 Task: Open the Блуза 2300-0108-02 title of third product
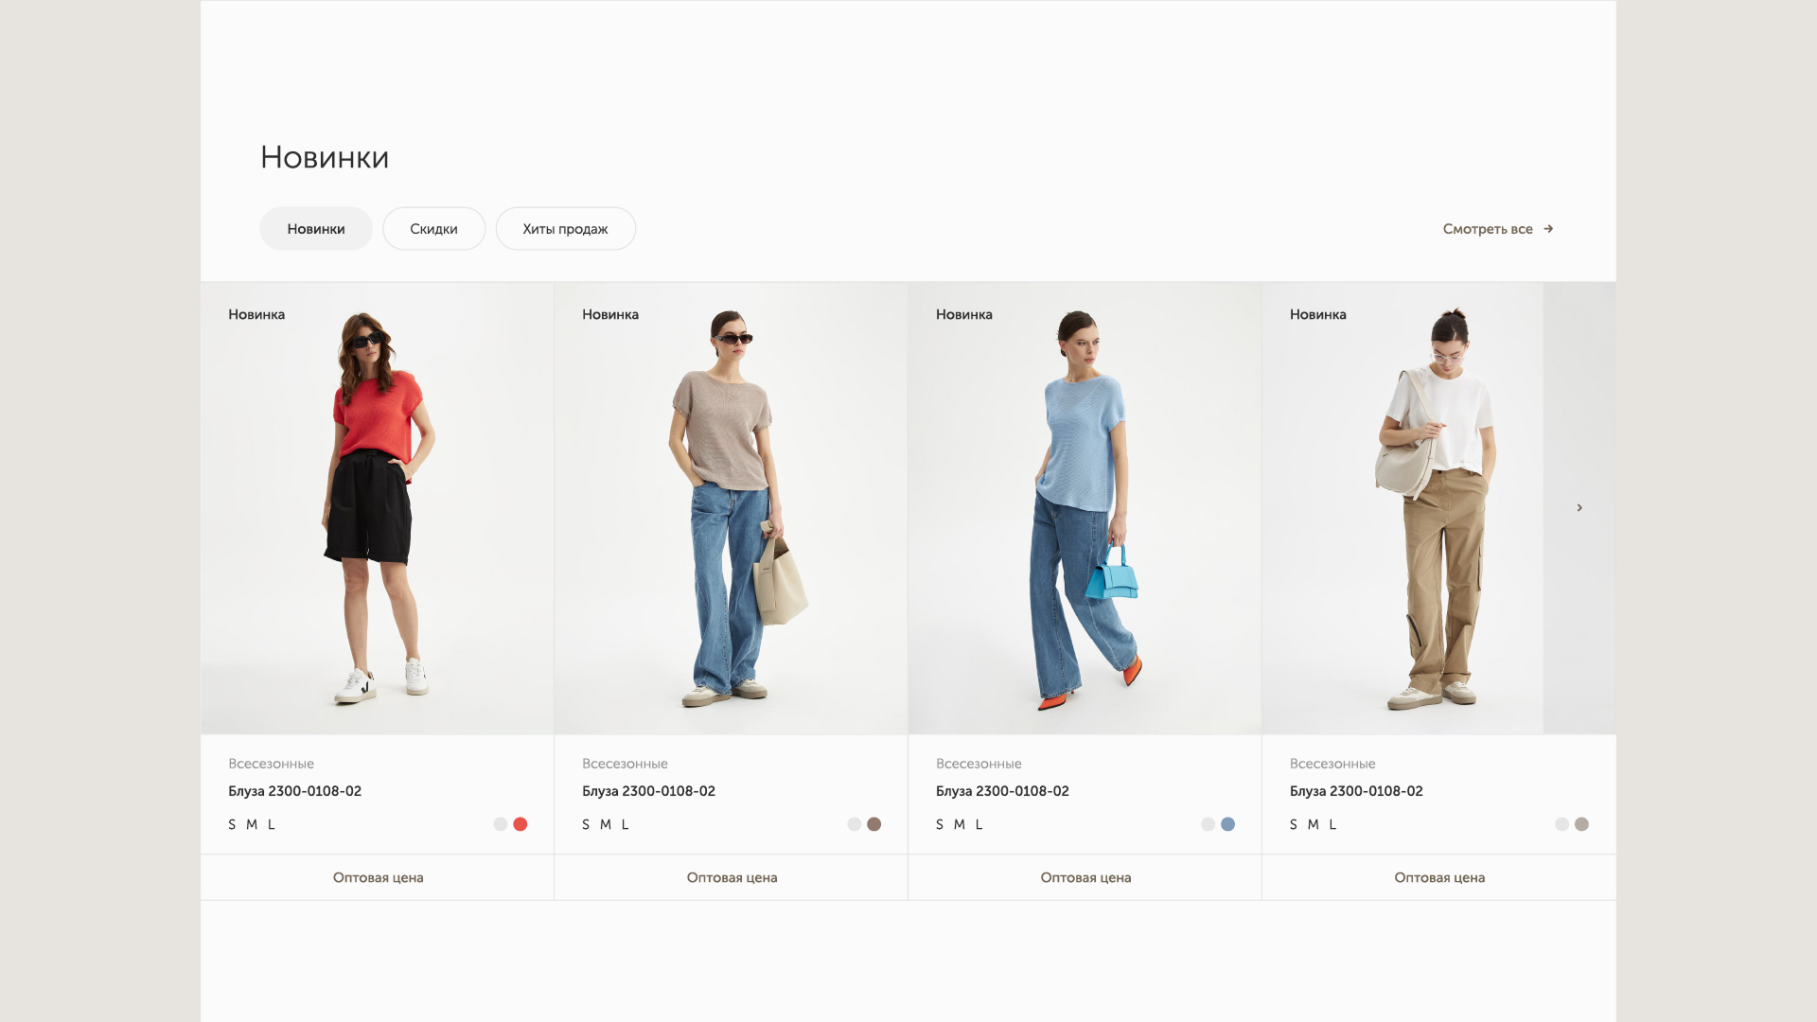coord(1002,791)
